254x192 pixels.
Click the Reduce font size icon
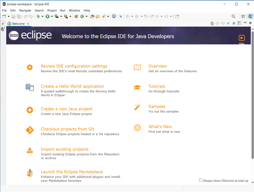(x=228, y=23)
